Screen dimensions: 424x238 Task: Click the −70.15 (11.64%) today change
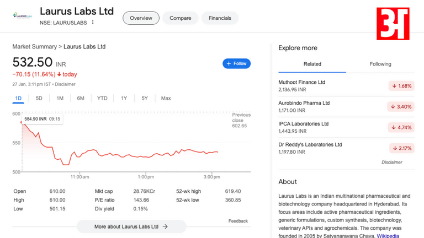45,74
